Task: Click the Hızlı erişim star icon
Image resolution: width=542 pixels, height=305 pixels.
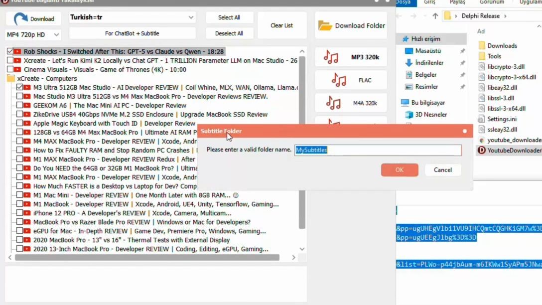Action: point(406,39)
